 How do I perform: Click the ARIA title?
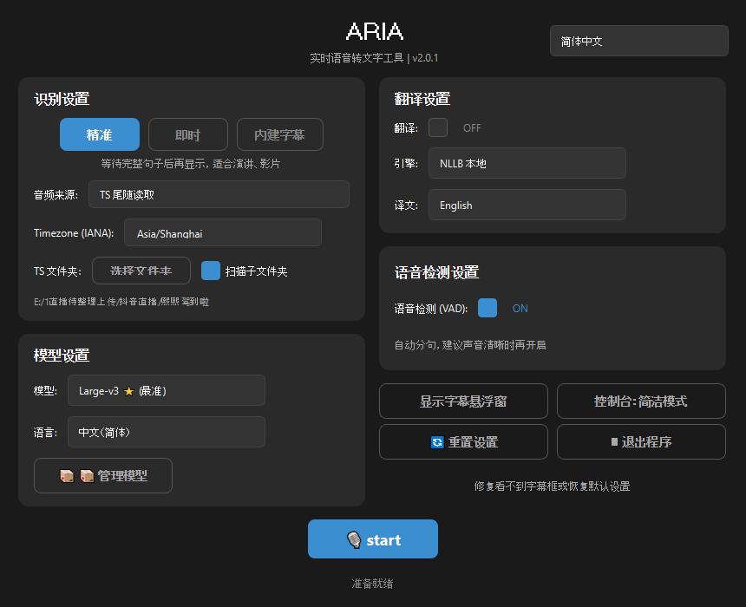375,31
